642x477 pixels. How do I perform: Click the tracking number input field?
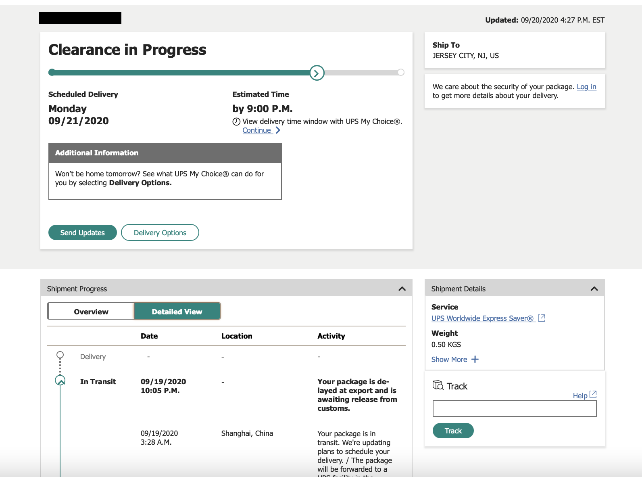click(514, 408)
